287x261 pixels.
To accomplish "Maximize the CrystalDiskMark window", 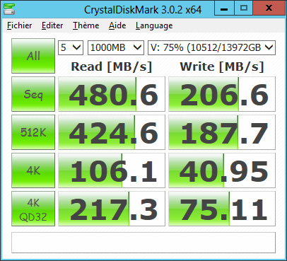I will (x=243, y=8).
